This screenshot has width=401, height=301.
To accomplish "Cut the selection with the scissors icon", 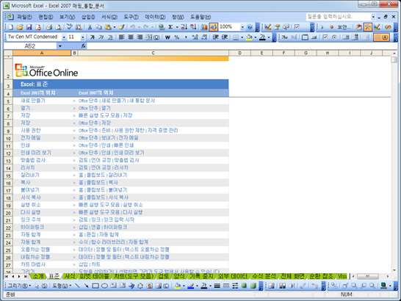I will 90,27.
